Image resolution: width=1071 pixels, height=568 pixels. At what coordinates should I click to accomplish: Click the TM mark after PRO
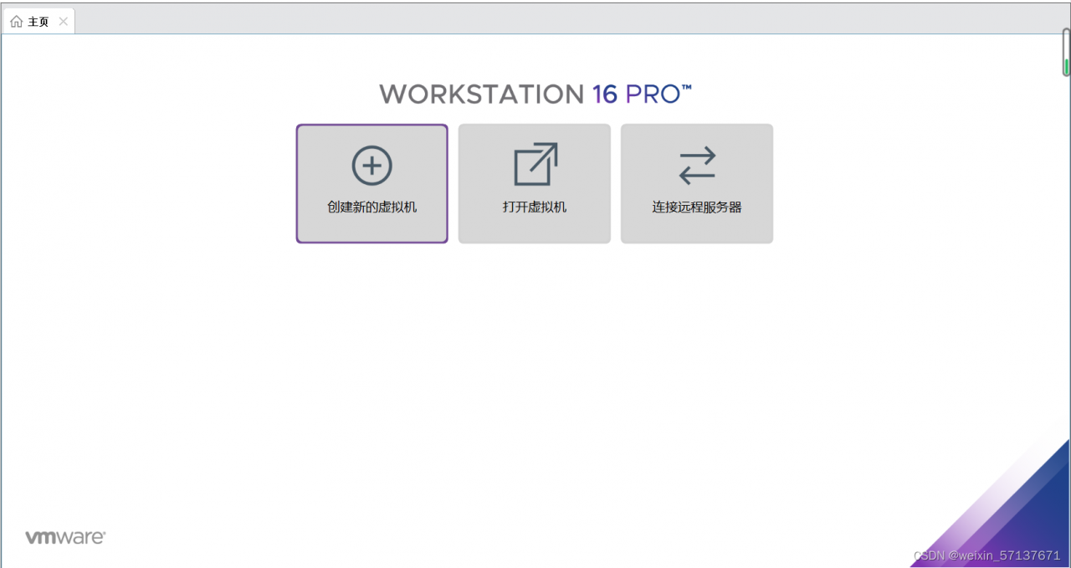click(x=687, y=87)
